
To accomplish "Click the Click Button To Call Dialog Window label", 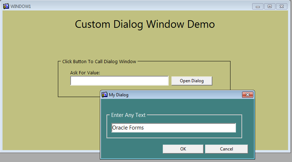I will pos(99,61).
